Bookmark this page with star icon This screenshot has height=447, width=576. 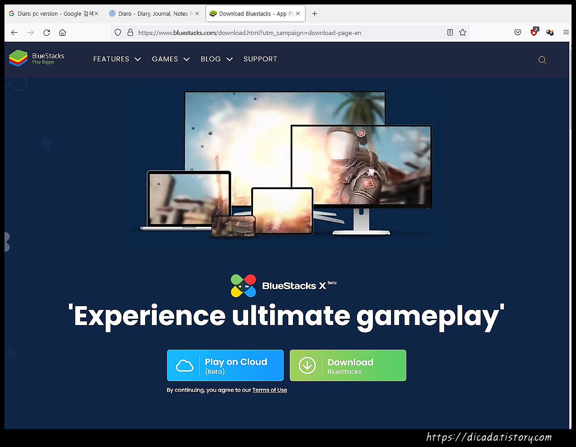[463, 32]
